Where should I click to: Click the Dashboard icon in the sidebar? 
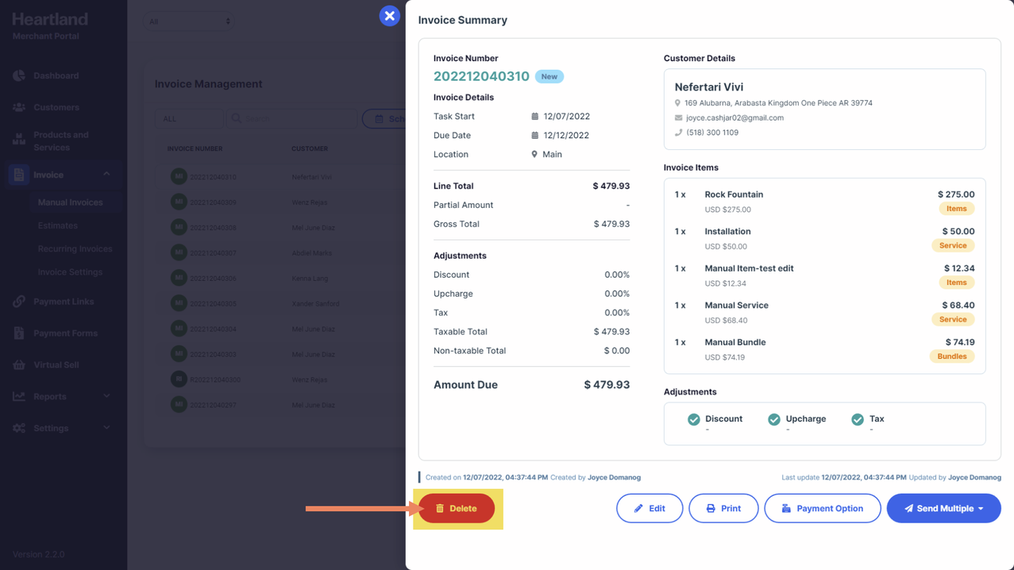19,76
